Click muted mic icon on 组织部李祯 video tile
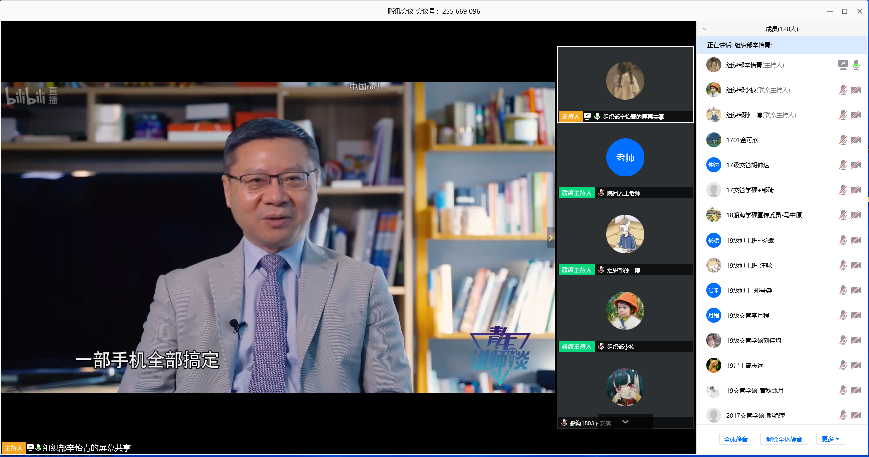Image resolution: width=869 pixels, height=457 pixels. [x=601, y=346]
